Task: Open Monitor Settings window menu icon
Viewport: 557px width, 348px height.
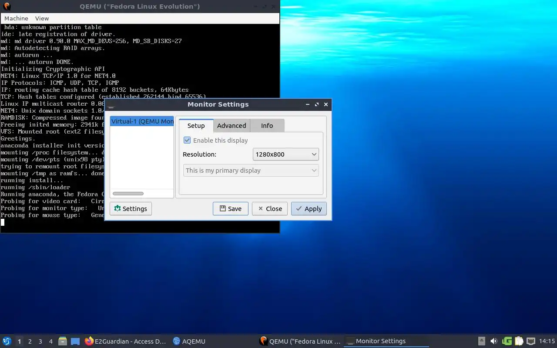Action: pyautogui.click(x=111, y=105)
